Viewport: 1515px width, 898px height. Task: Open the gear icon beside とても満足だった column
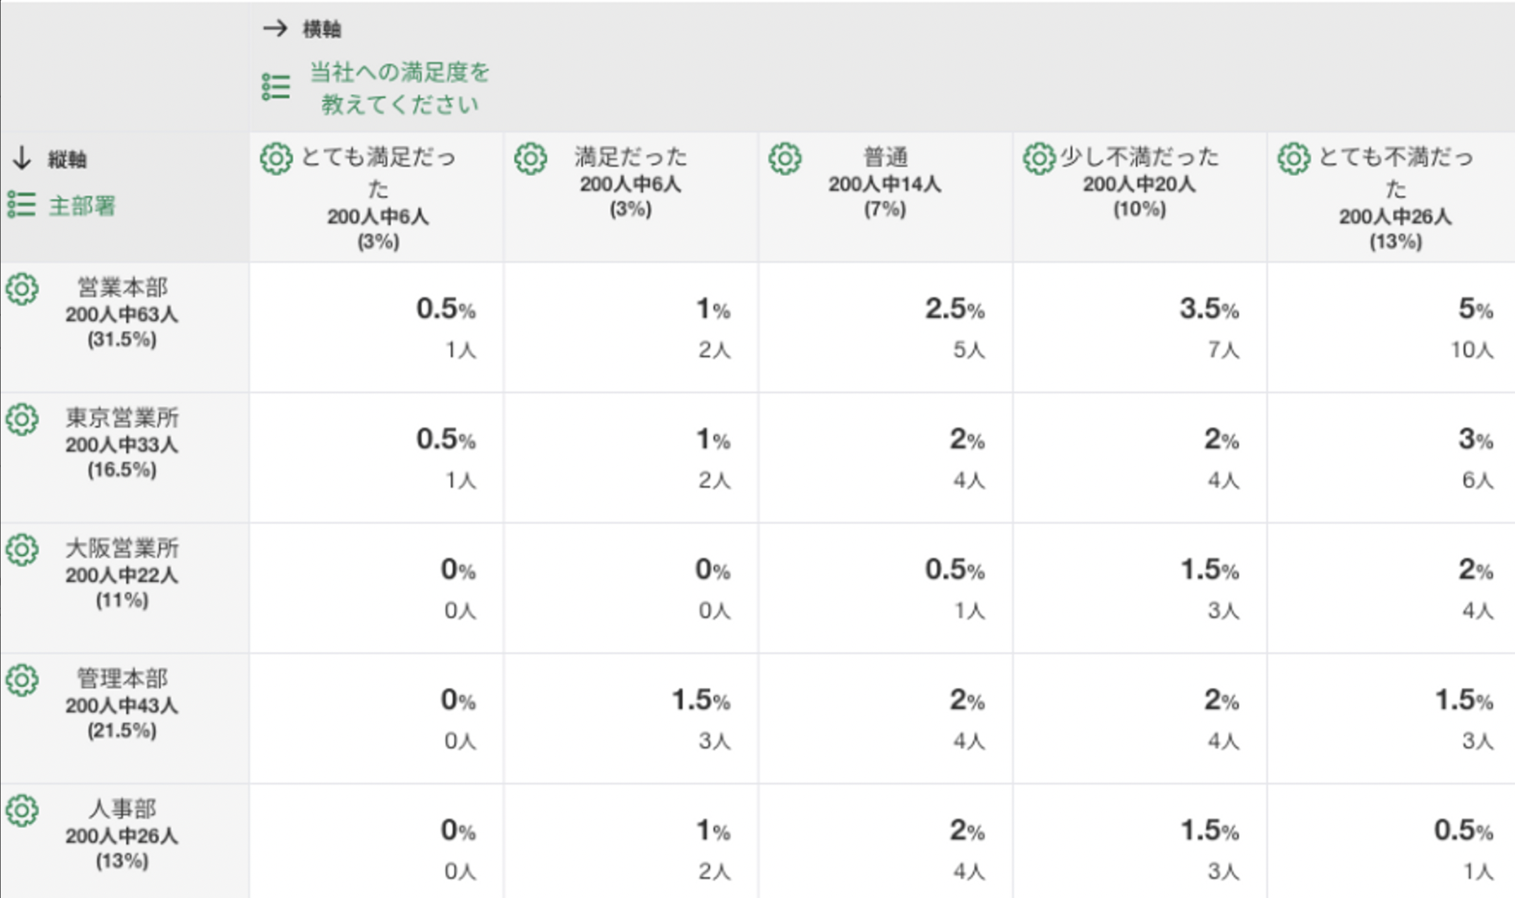pos(277,159)
